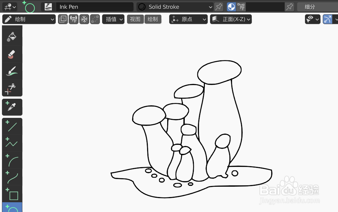Click the 视图 view button

(135, 19)
